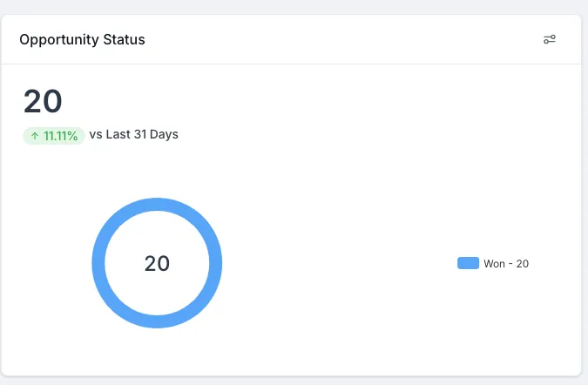Click the bottom of the blue donut ring
Image resolution: width=588 pixels, height=385 pixels.
(157, 321)
